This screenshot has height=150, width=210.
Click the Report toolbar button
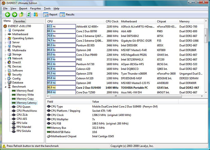coord(50,15)
